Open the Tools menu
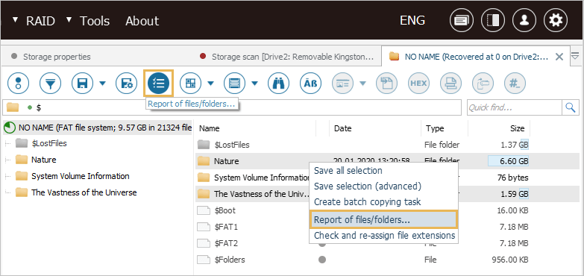584x276 pixels. [95, 21]
